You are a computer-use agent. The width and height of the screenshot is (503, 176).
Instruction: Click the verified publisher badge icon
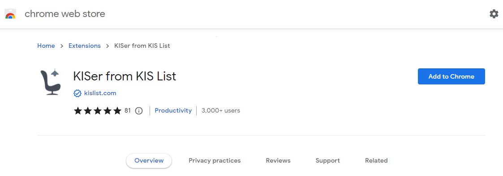77,93
